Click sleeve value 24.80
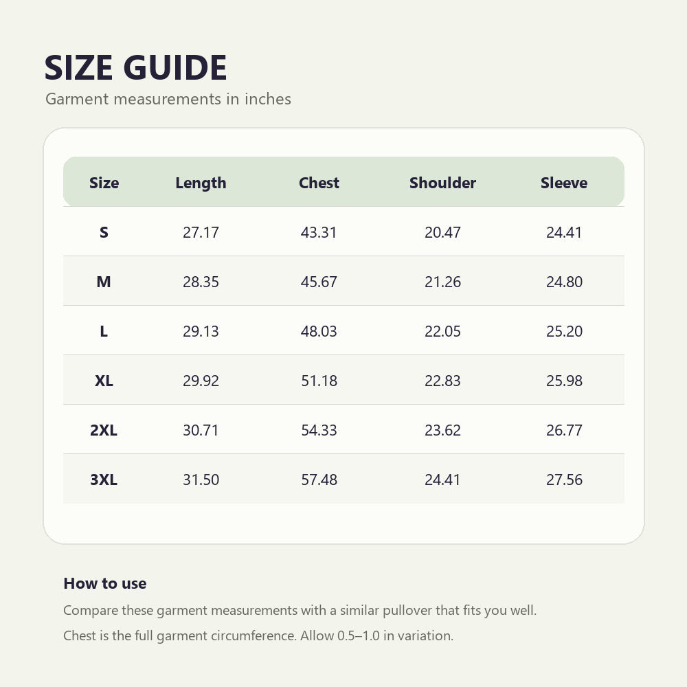The width and height of the screenshot is (687, 687). [564, 282]
